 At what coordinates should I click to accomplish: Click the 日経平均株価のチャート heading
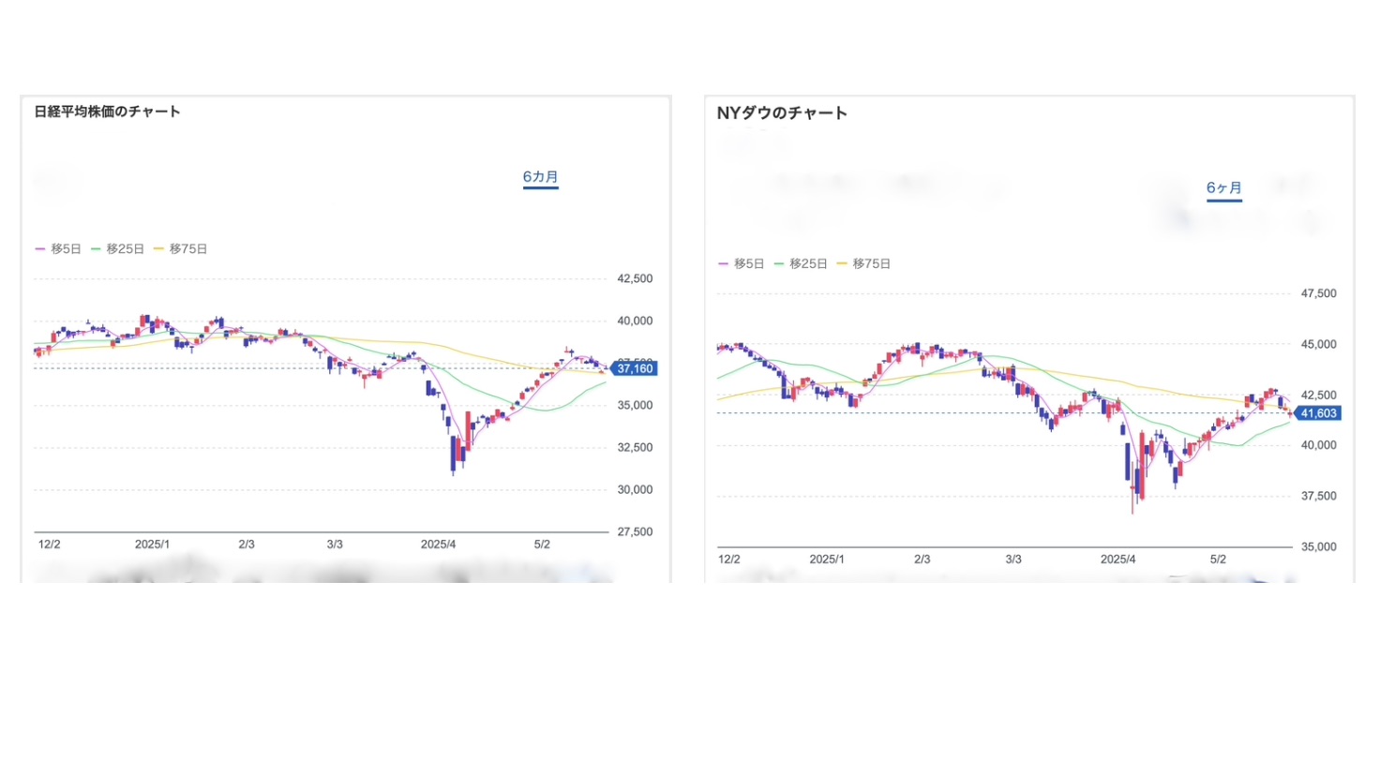click(107, 112)
